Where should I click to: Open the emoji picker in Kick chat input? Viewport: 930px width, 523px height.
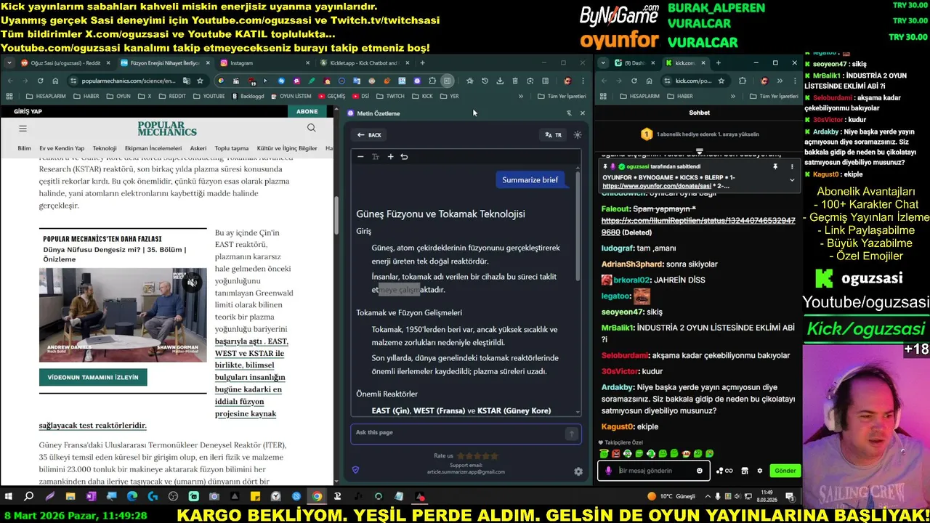point(700,471)
